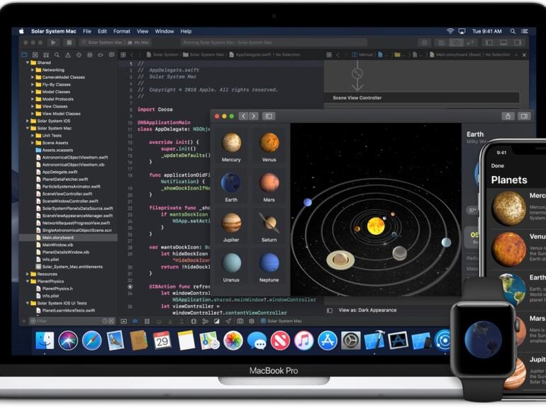Click the Pause execution button in debug bar
Screen dimensions: 546x410
(x=147, y=321)
